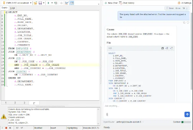Switch to the Query tab
193x130 pixels.
[5, 8]
